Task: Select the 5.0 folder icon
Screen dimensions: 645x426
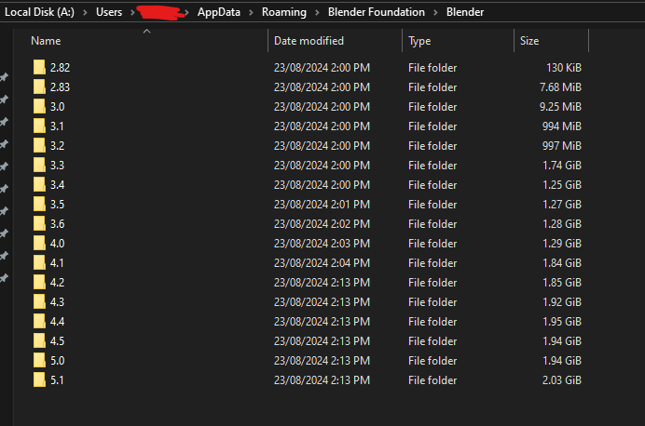Action: click(x=39, y=360)
